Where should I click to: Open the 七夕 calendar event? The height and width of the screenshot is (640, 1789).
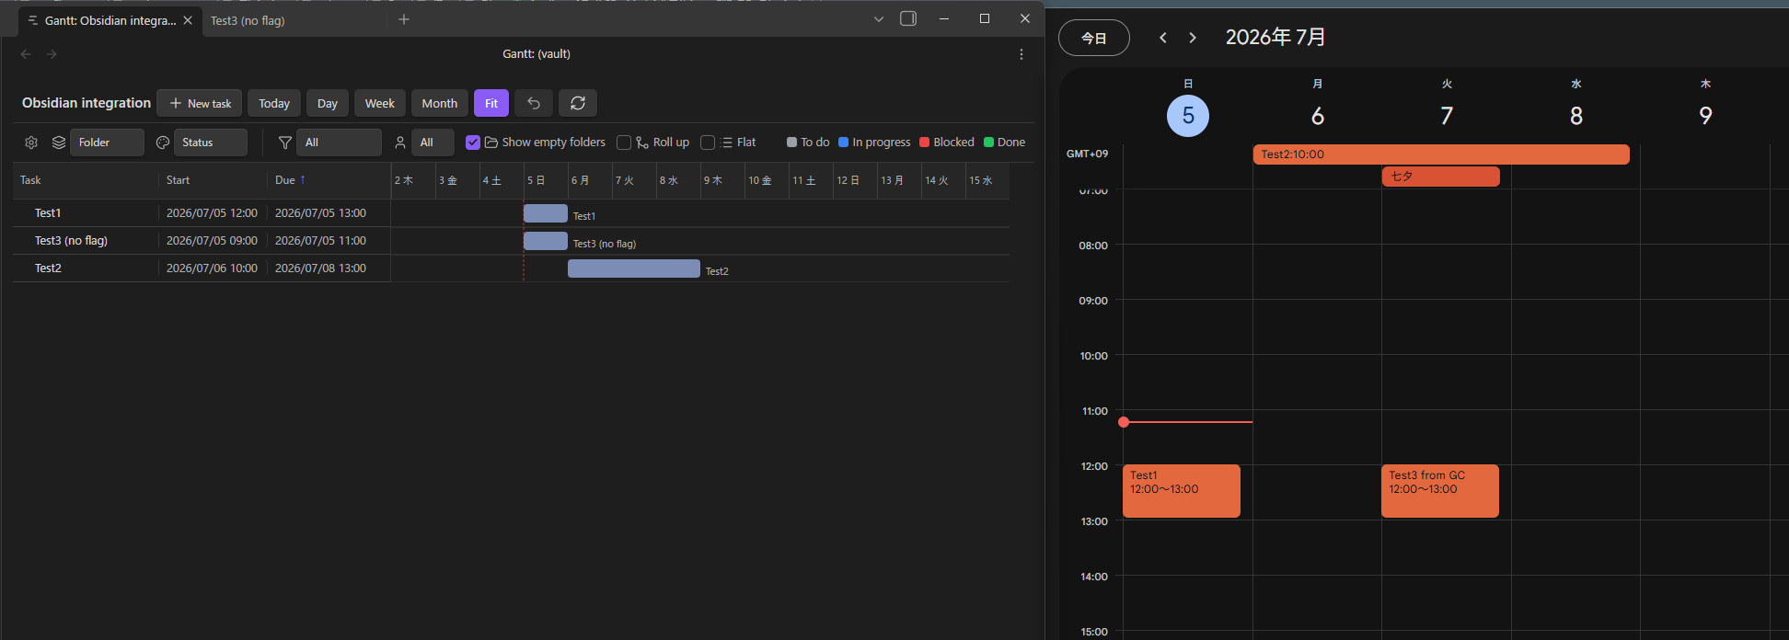point(1441,177)
